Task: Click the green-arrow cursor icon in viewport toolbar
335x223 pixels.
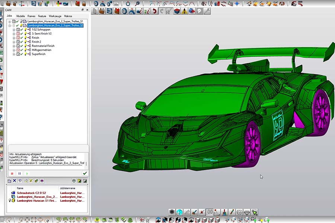Action: tap(255, 212)
